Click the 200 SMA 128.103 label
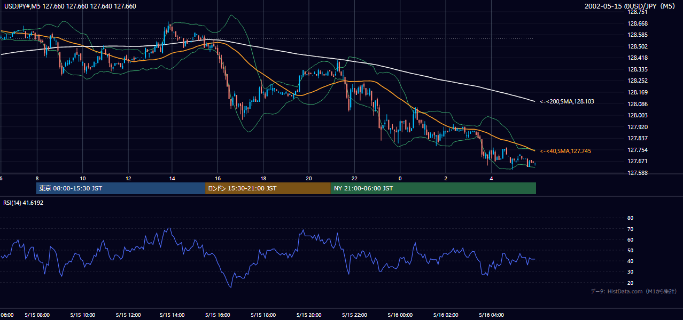The height and width of the screenshot is (320, 683). coord(566,101)
